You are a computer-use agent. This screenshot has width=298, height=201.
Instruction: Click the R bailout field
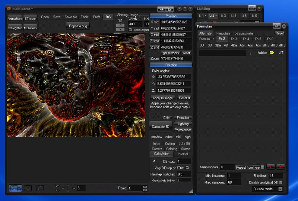click(276, 176)
